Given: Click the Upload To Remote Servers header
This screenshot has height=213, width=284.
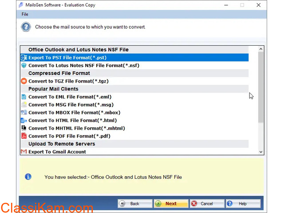Looking at the screenshot, I should coord(134,144).
